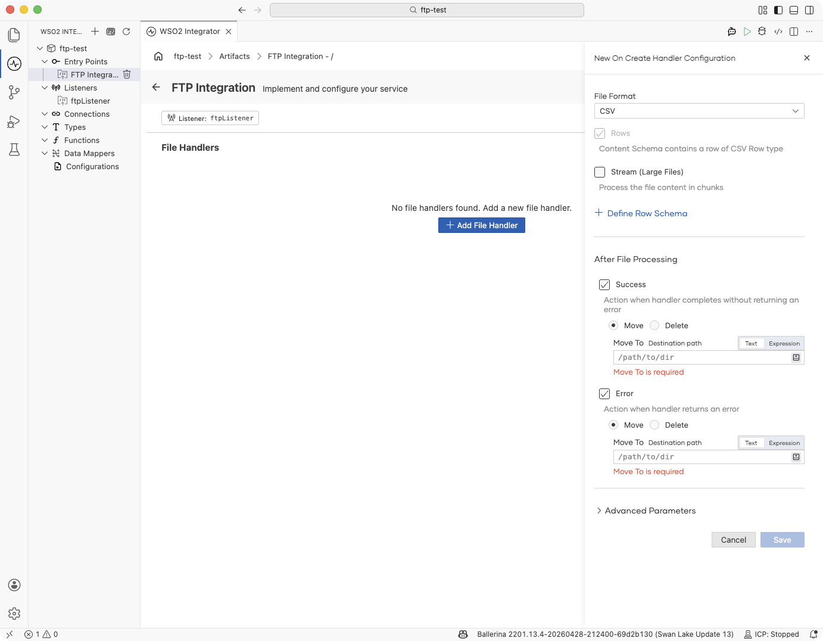
Task: Open the File Format CSV dropdown
Action: click(699, 111)
